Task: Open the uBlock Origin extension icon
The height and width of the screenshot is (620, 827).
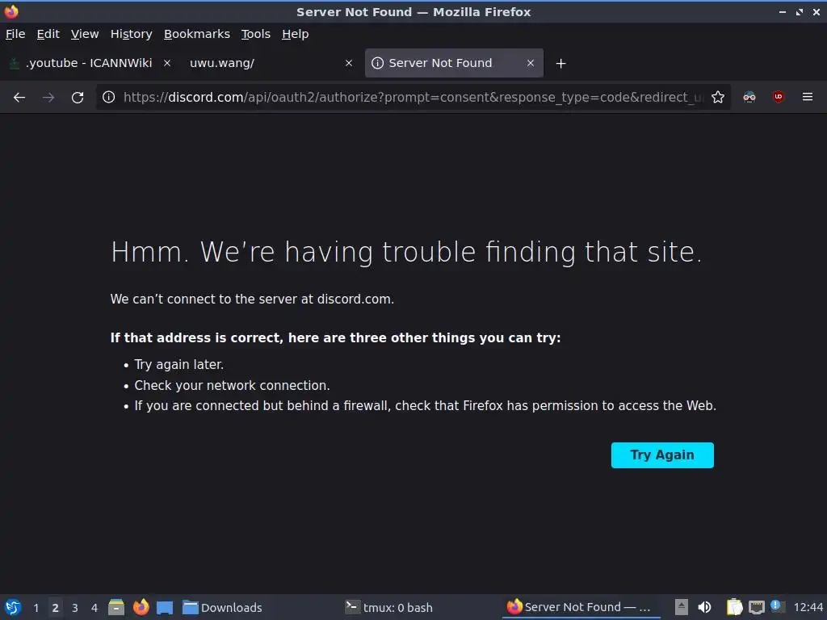Action: pyautogui.click(x=778, y=97)
